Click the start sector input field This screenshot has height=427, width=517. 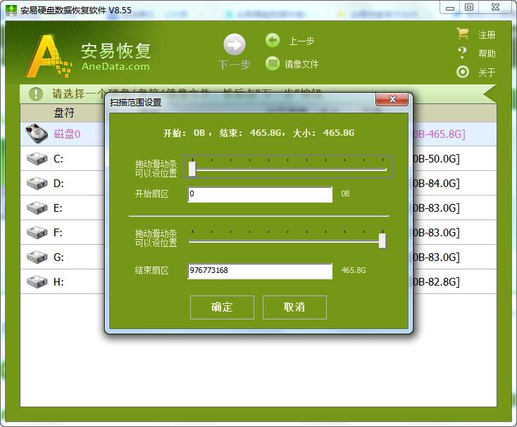pyautogui.click(x=260, y=194)
